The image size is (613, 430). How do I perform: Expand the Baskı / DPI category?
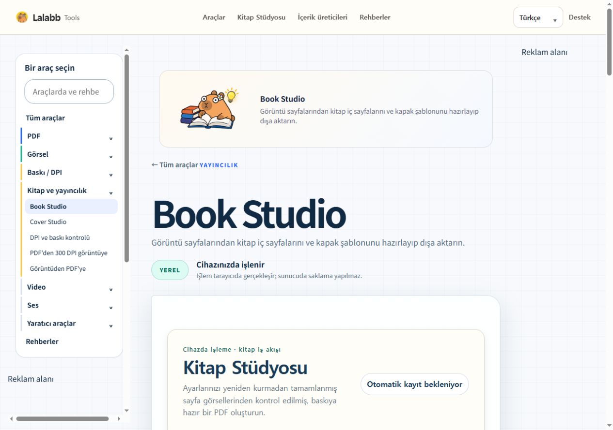click(69, 172)
